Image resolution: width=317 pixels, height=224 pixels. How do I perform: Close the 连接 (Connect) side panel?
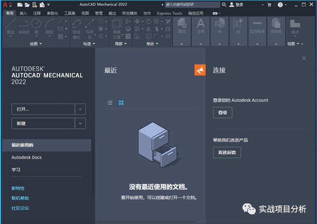tap(304, 58)
